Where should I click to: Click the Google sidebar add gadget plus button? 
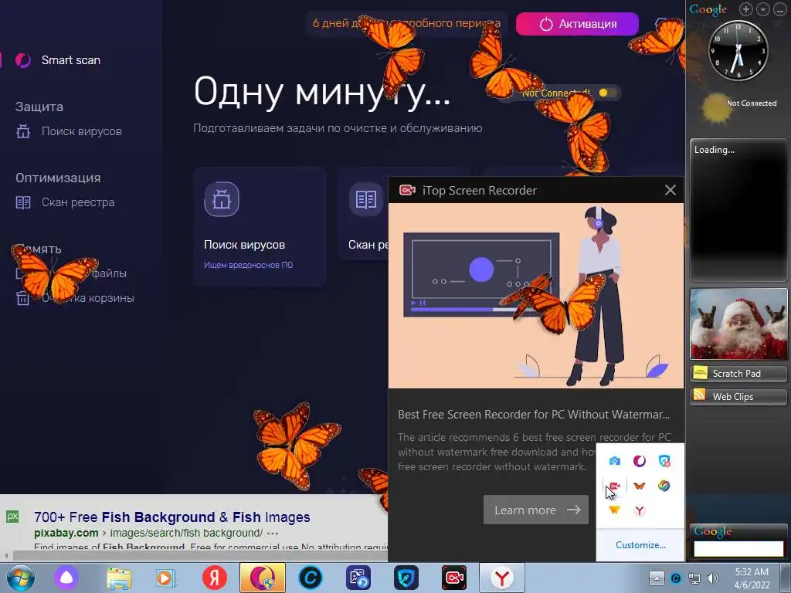click(x=745, y=9)
